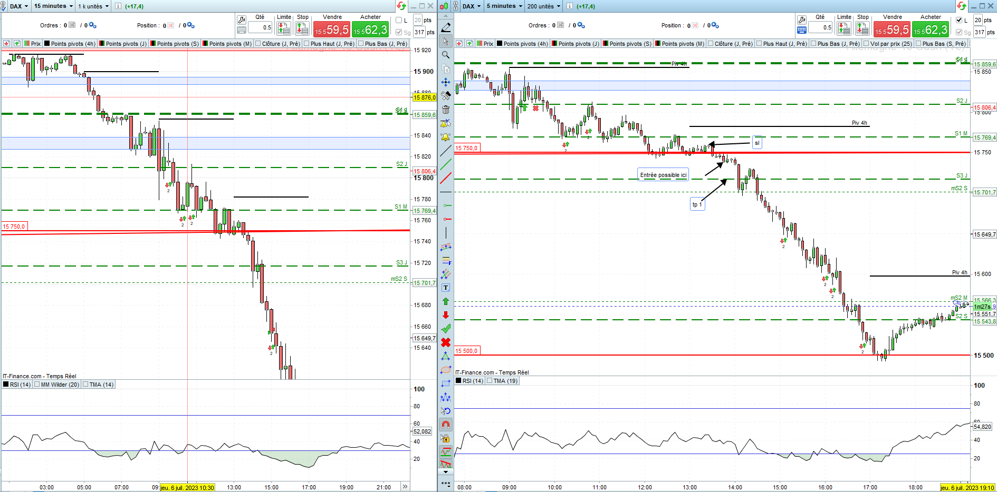Click the keyboard icon in right chart order panel
The width and height of the screenshot is (997, 492).
pos(802,30)
